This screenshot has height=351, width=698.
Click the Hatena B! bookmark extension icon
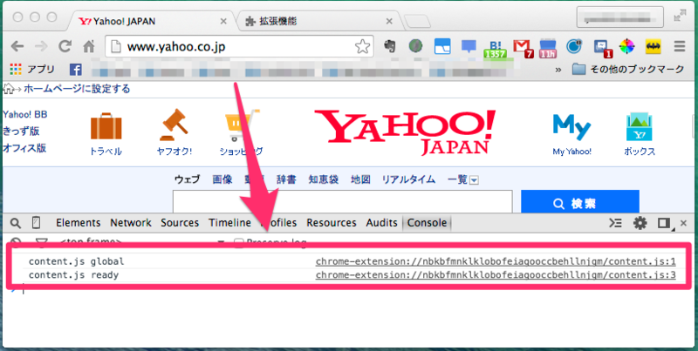(495, 48)
